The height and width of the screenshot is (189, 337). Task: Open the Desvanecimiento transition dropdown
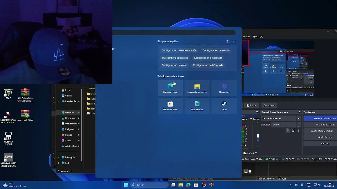click(281, 118)
